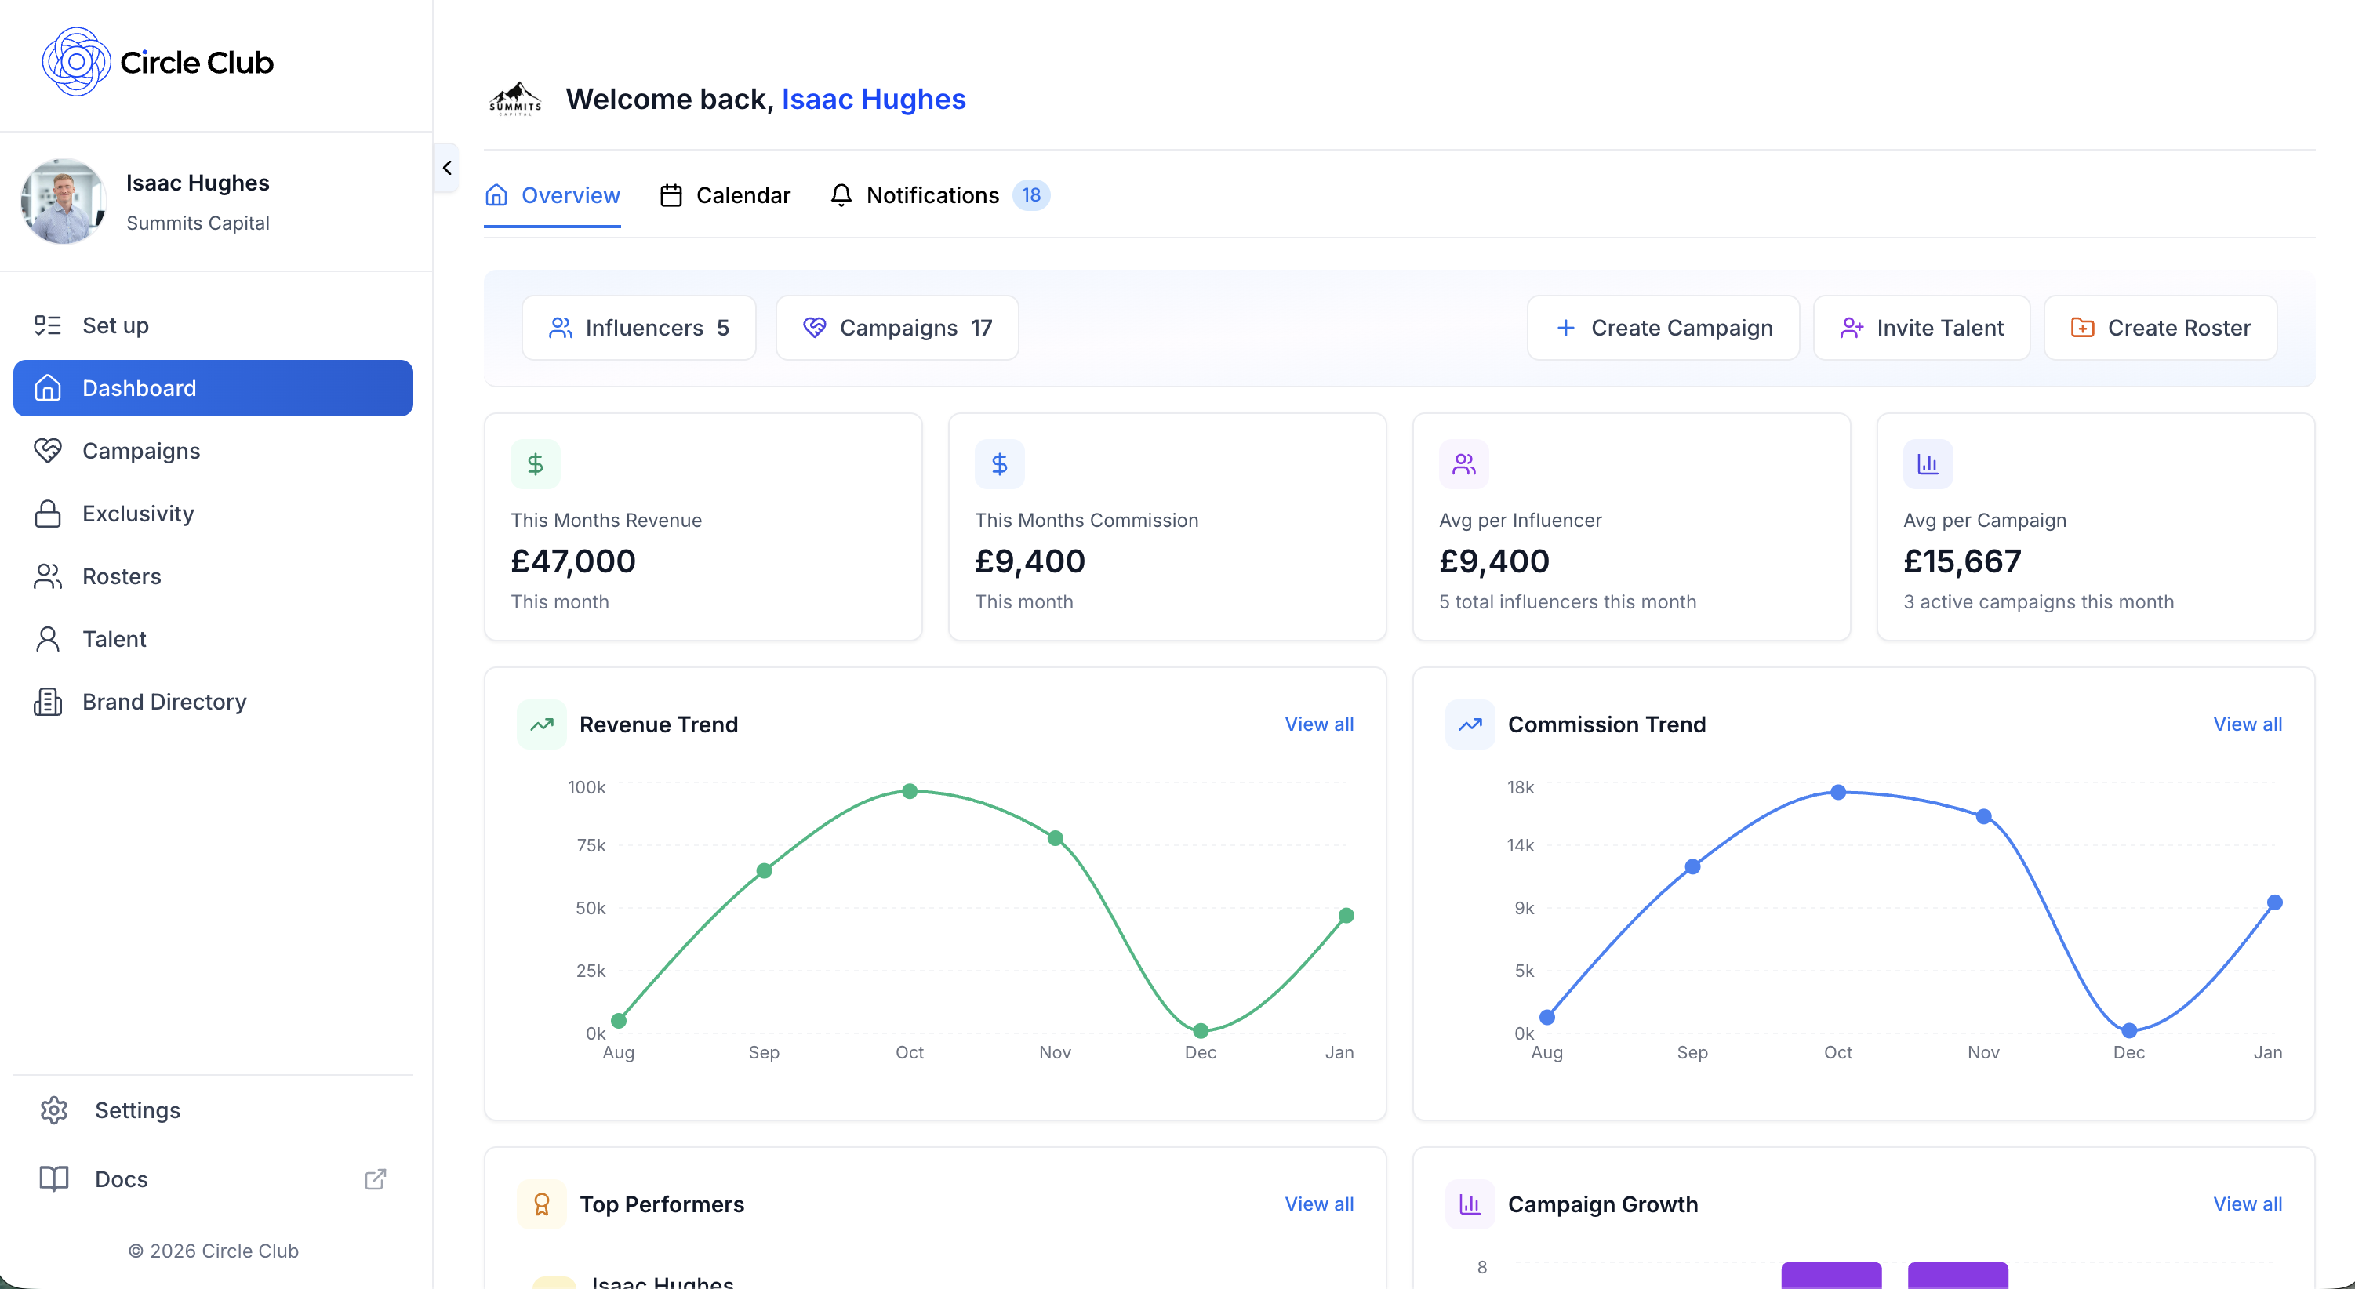Click the Top Performers award icon
The image size is (2355, 1289).
point(542,1204)
